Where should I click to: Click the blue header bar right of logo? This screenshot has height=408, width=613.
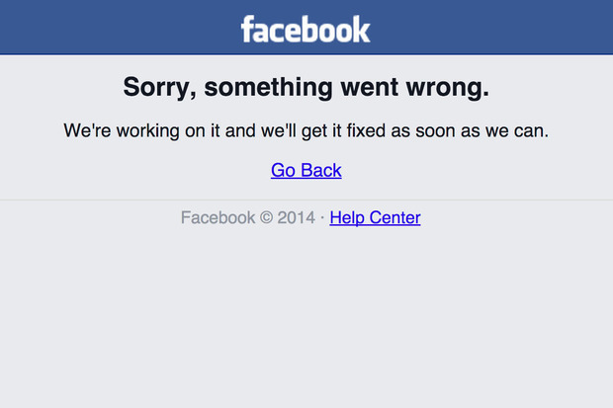pyautogui.click(x=492, y=28)
